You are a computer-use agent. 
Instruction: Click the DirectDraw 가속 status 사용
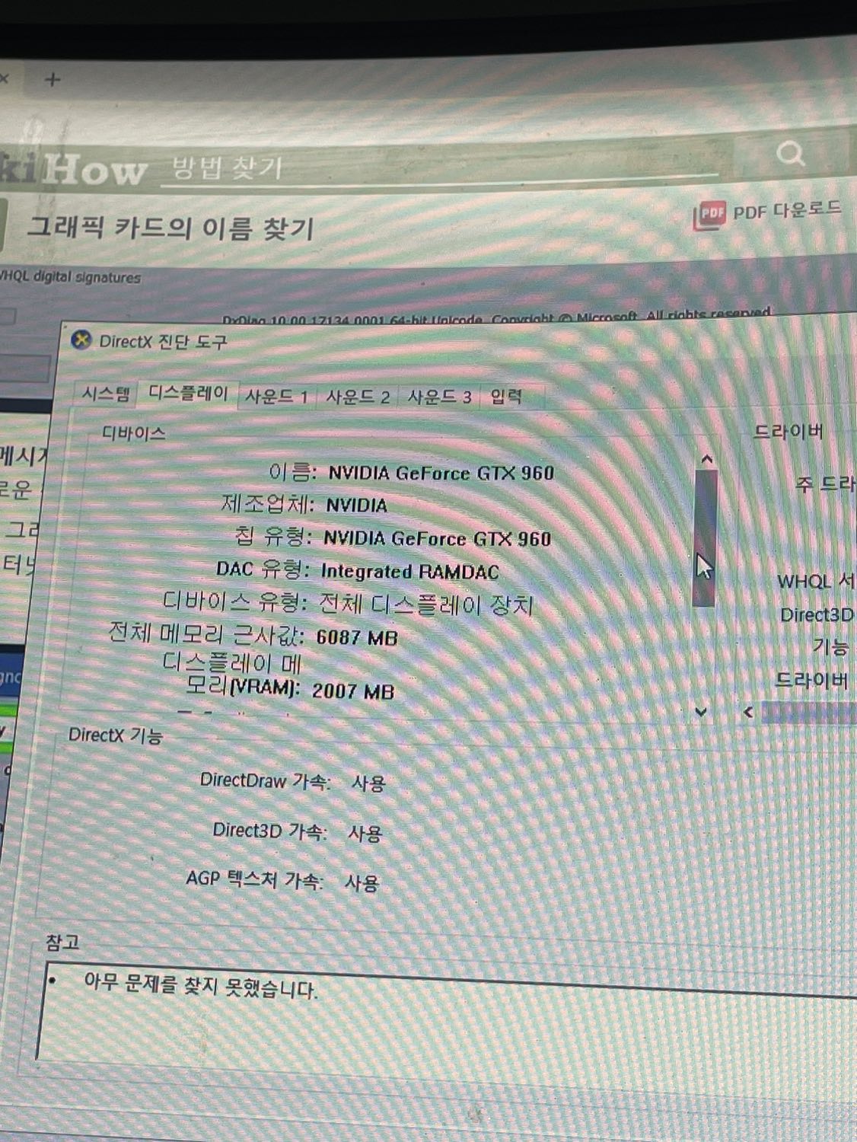tap(369, 783)
